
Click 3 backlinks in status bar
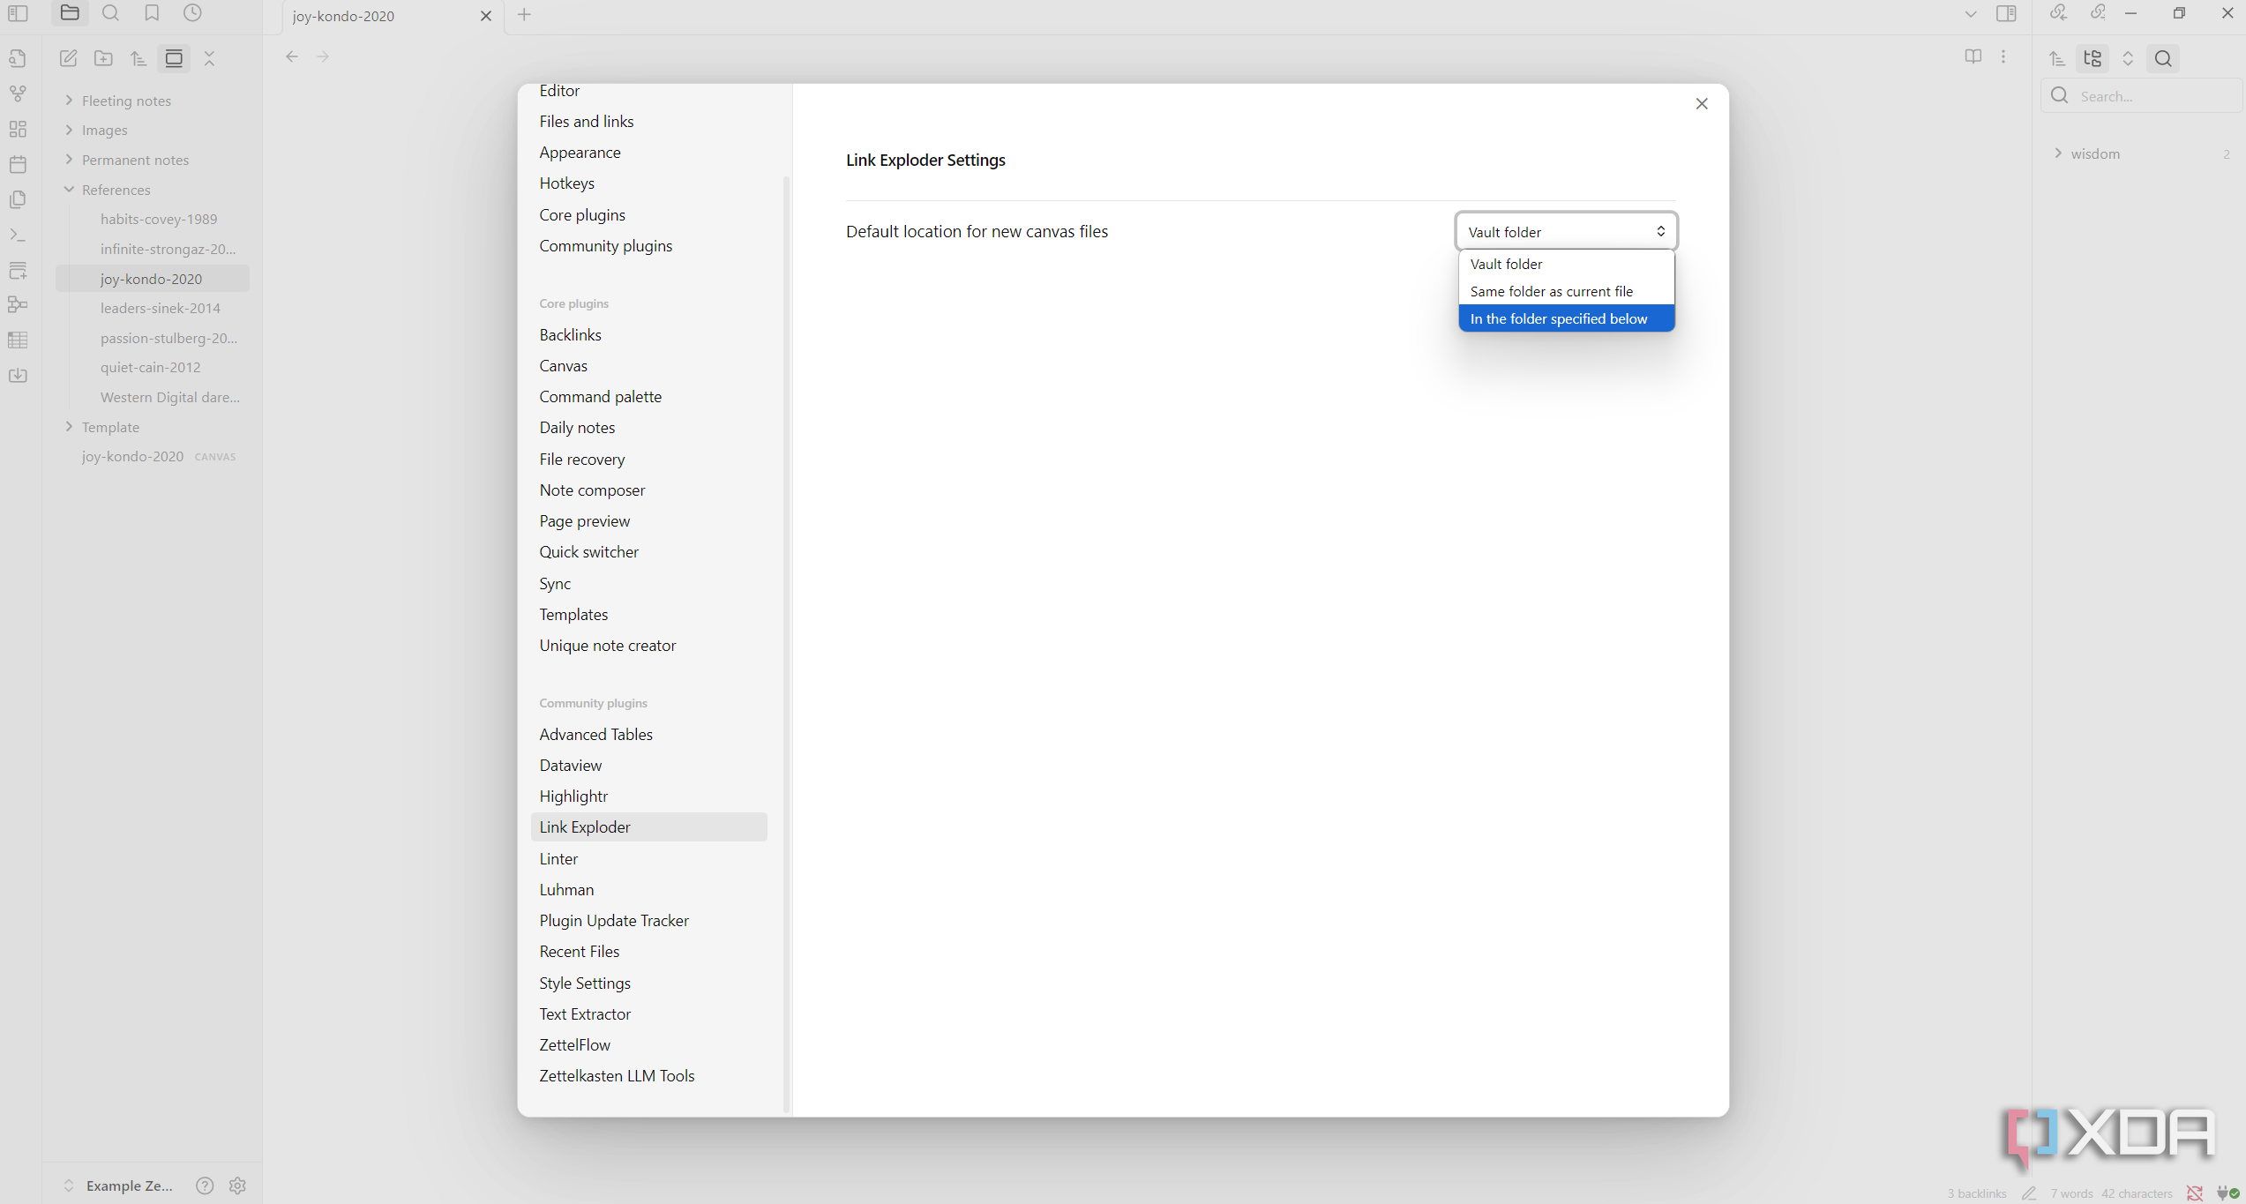tap(1977, 1193)
